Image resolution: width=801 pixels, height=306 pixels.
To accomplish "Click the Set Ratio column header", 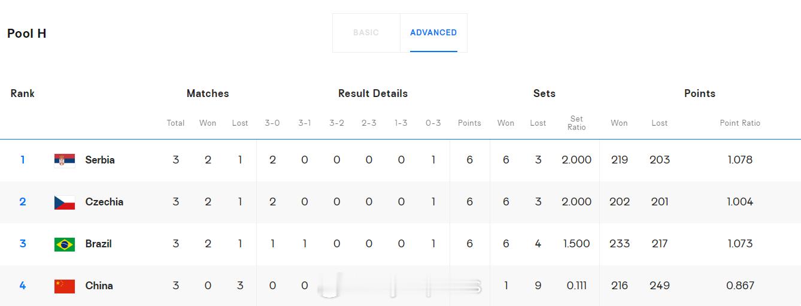I will (577, 123).
